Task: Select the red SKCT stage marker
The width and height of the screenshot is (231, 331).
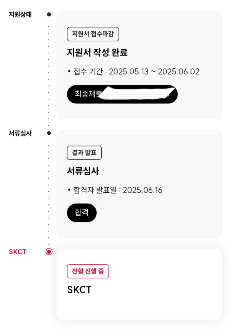Action: (49, 252)
